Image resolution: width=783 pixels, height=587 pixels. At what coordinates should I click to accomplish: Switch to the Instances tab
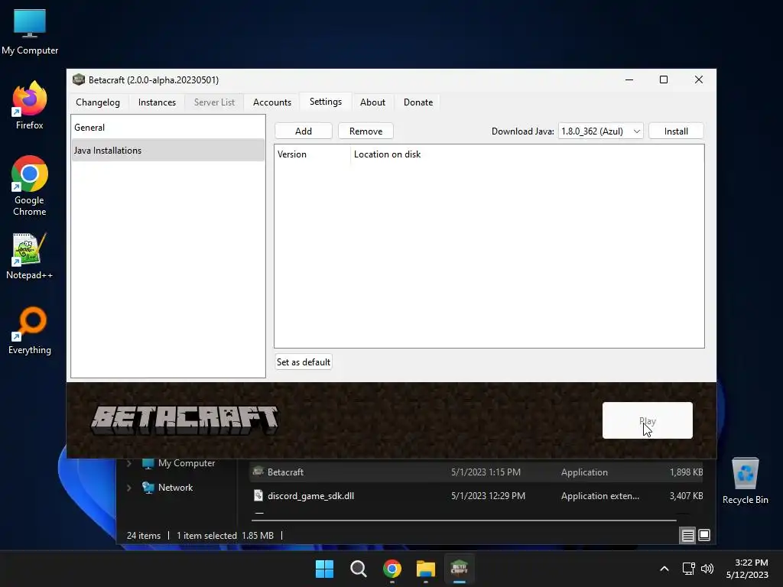click(157, 102)
